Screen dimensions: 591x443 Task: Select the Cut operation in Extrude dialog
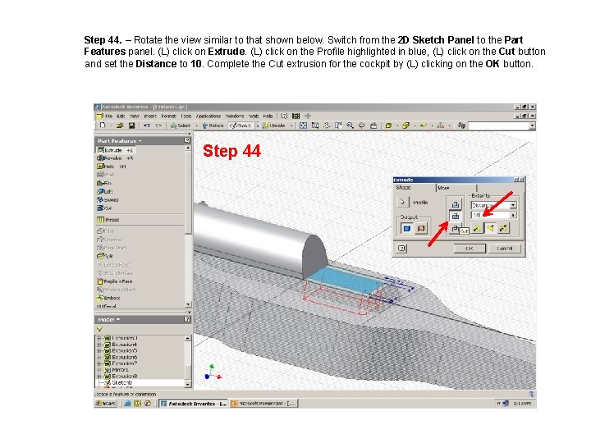(456, 217)
